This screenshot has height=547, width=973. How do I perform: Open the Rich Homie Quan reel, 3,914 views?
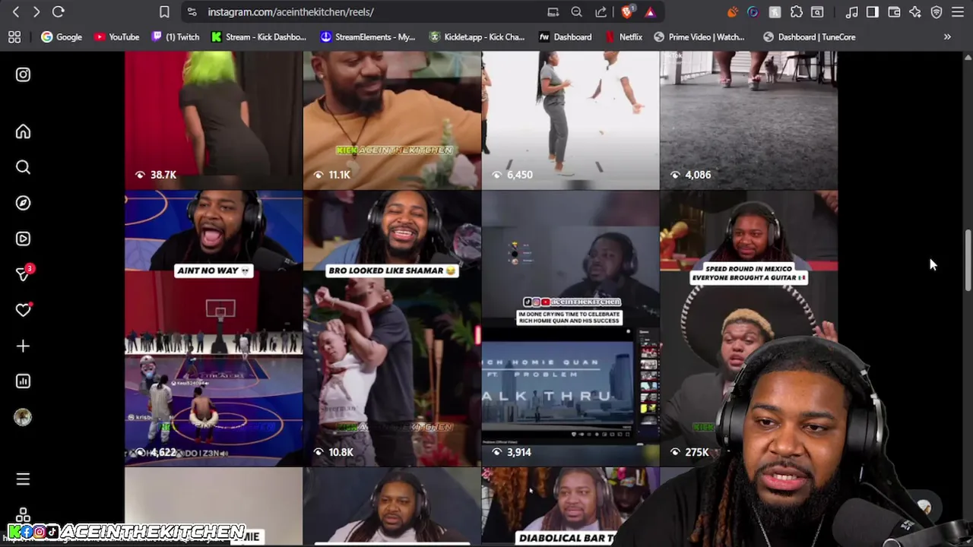[x=570, y=328]
